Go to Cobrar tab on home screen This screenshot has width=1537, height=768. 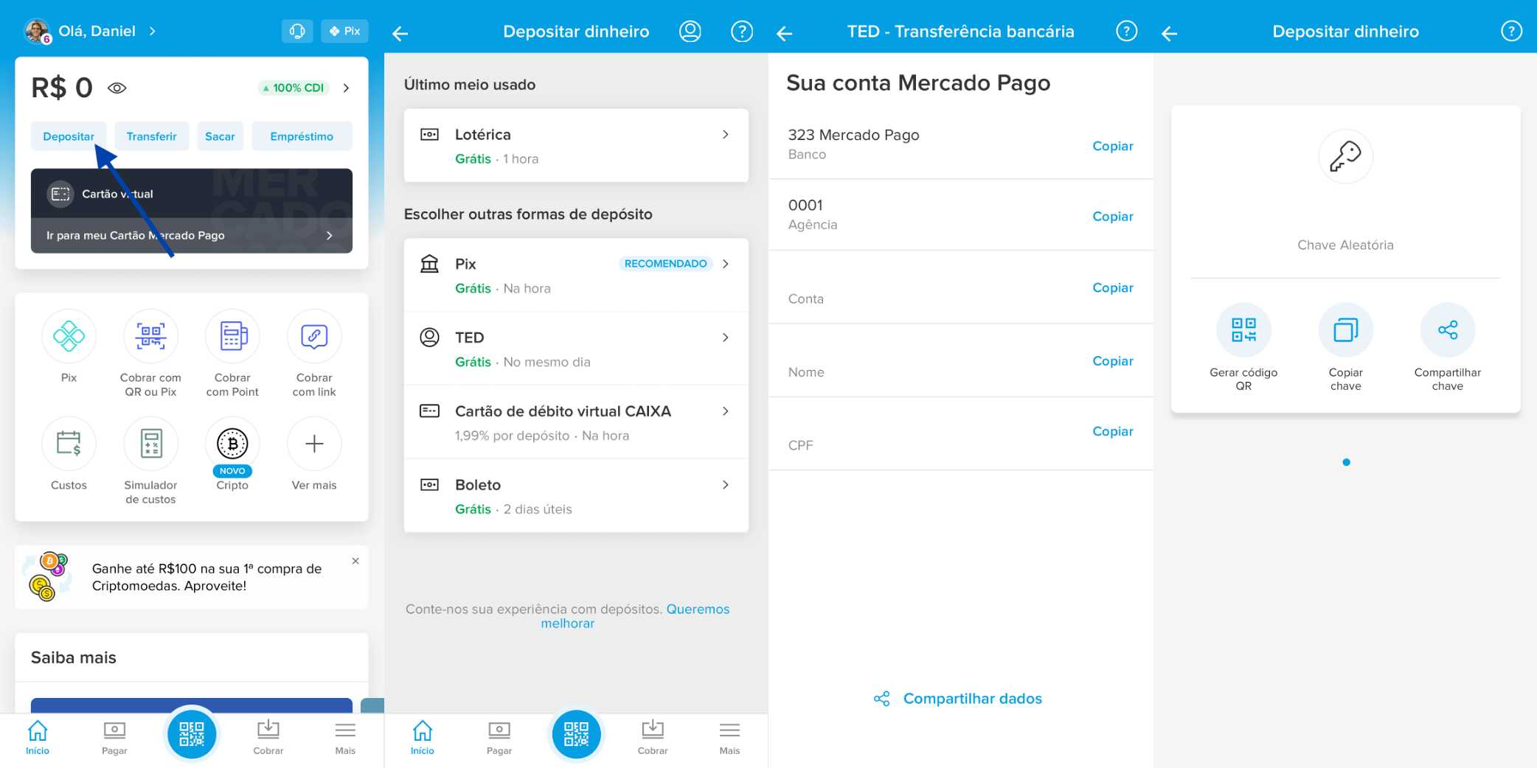click(268, 737)
